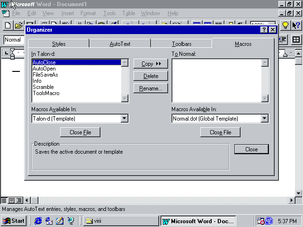The image size is (303, 227).
Task: Expand the Talon-d (Template) dropdown
Action: 124,118
